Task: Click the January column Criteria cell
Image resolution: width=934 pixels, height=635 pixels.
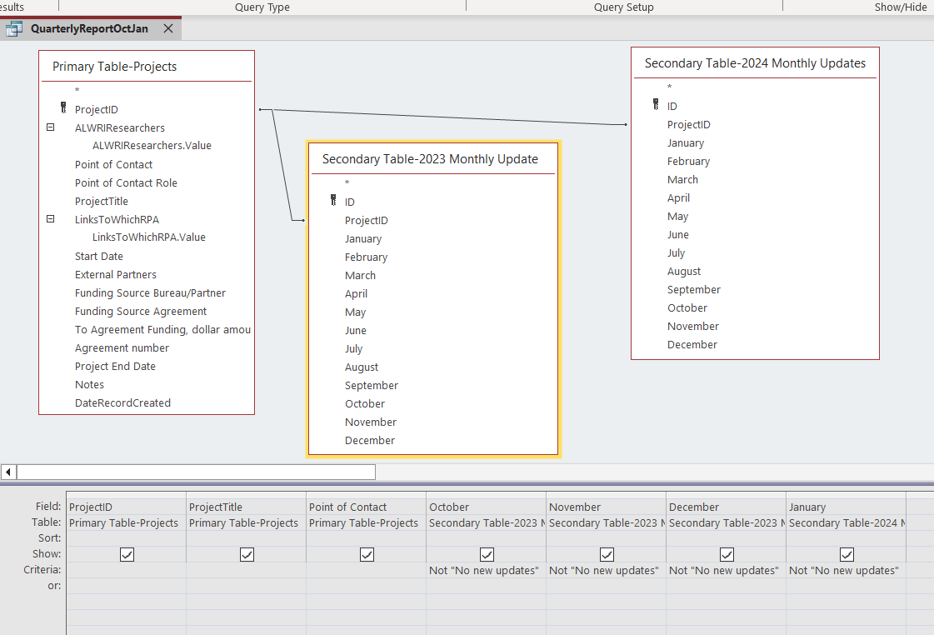Action: 846,570
